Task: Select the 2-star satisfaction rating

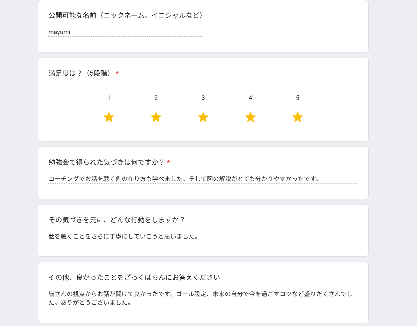Action: (156, 117)
